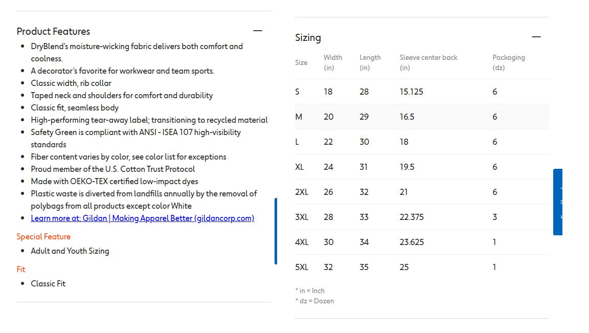589x333 pixels.
Task: Open the Gildan Making Apparel Better link
Action: 142,218
